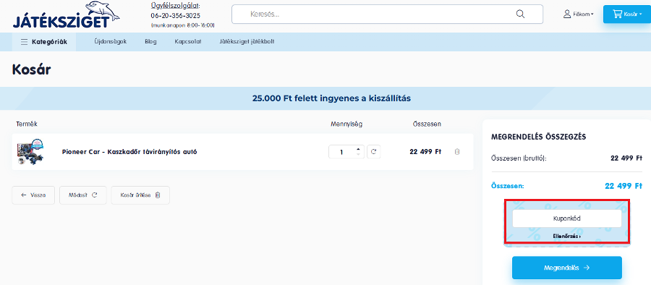Open the Játéksziget játékbolt menu item
This screenshot has width=651, height=285.
pyautogui.click(x=247, y=41)
